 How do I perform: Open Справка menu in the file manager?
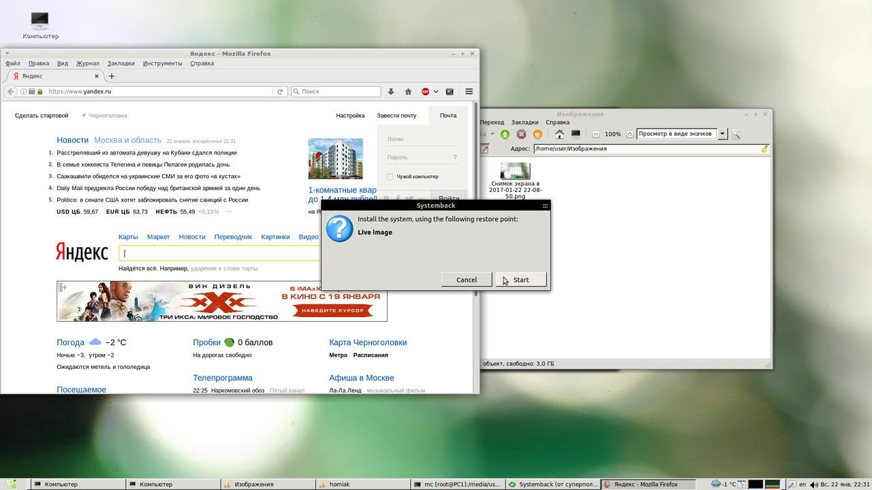tap(557, 122)
